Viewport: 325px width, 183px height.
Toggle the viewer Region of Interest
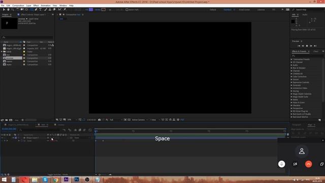125,120
